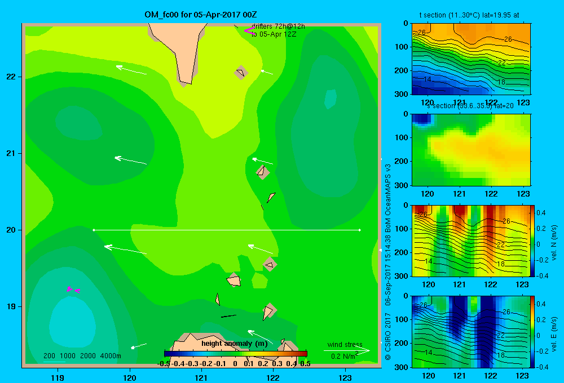Screen dimensions: 564x383
Task: Click latitude label '21' on the main map
Action: tap(11, 153)
